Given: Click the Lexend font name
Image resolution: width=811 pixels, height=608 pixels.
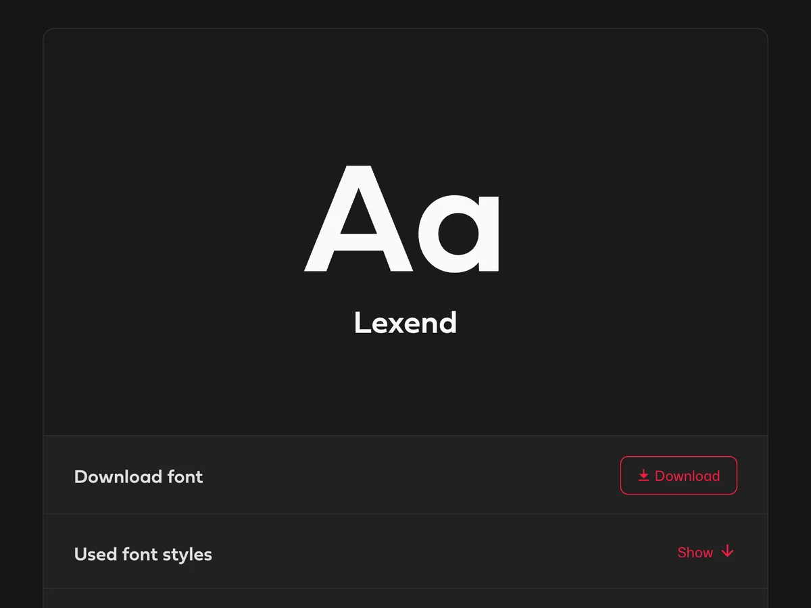Looking at the screenshot, I should pos(405,323).
